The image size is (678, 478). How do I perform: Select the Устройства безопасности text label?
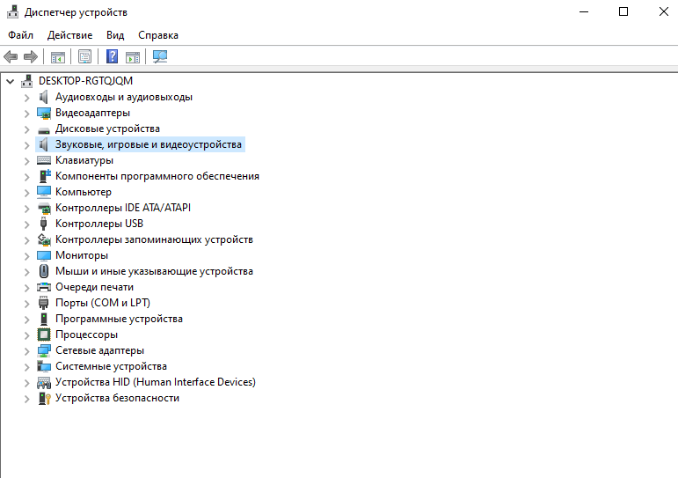point(117,398)
